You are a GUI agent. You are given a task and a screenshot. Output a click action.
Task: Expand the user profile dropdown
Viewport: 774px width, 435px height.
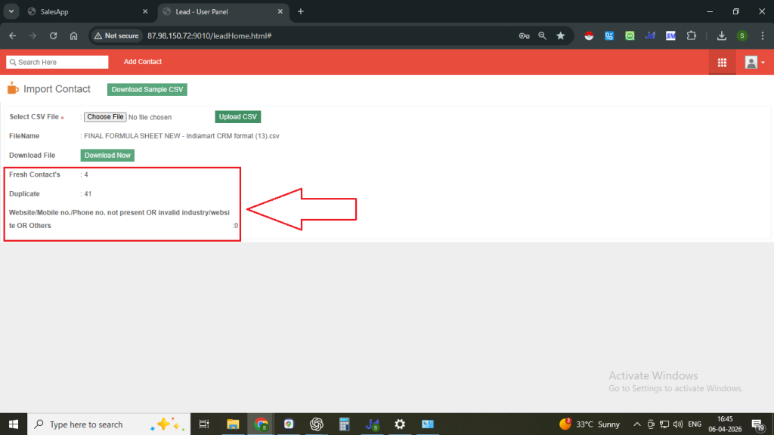click(754, 63)
